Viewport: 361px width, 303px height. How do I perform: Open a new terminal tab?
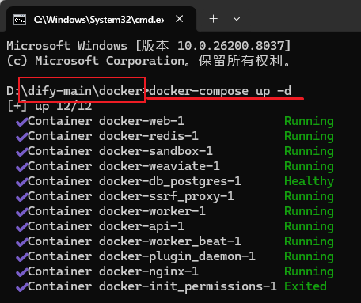point(213,19)
